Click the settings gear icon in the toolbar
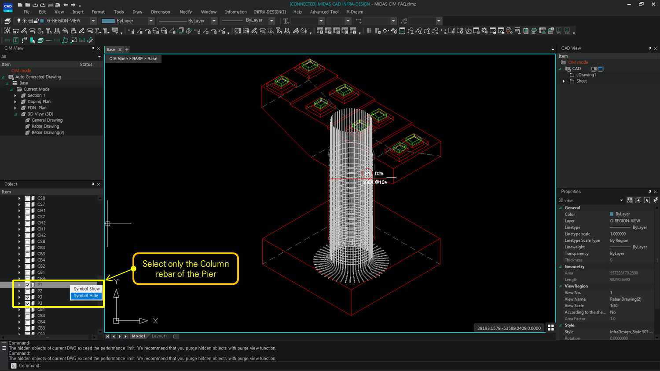Screen dimensions: 660x371 484,31
